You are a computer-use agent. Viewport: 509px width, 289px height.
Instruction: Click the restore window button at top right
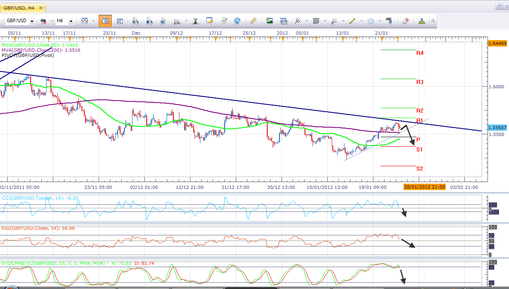point(499,7)
